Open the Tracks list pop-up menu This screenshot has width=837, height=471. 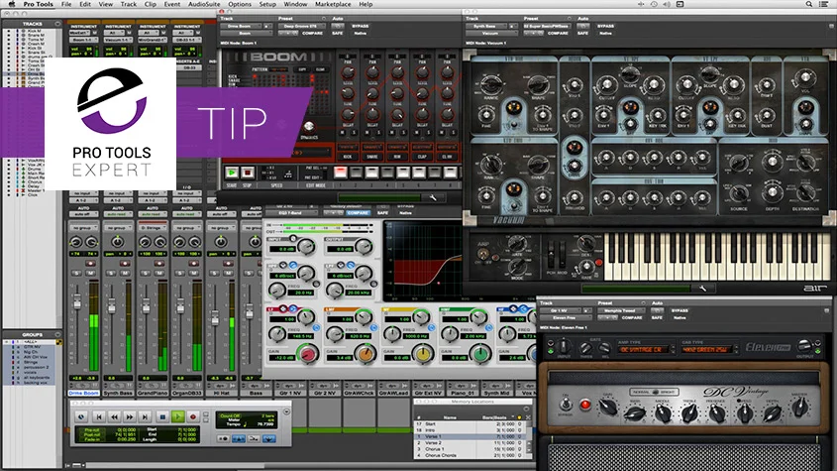click(x=57, y=24)
